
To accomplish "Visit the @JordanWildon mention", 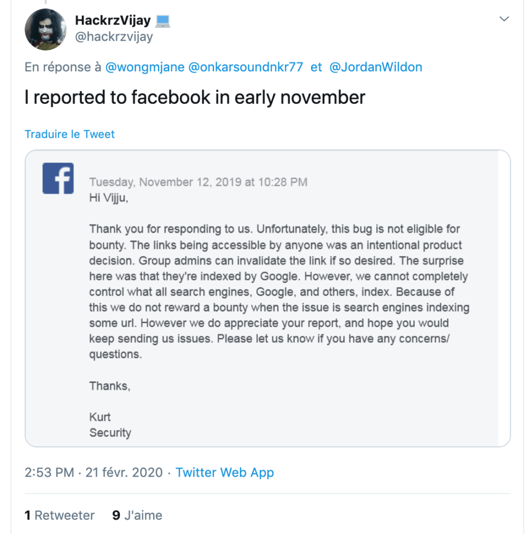I will tap(376, 67).
